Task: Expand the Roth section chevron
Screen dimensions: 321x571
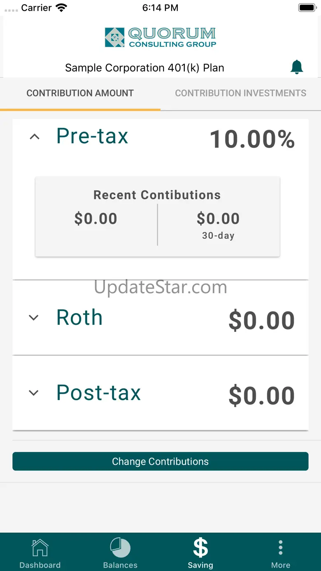Action: [34, 317]
